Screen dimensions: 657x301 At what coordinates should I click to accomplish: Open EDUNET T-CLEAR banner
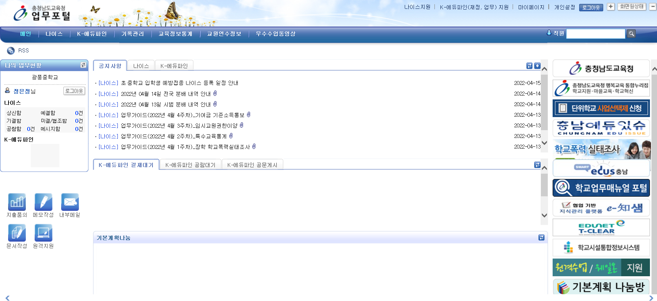coord(601,227)
